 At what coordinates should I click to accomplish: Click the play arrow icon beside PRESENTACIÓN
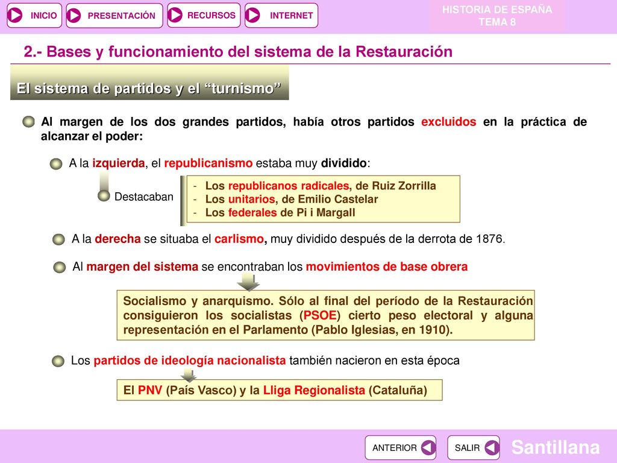click(x=74, y=15)
